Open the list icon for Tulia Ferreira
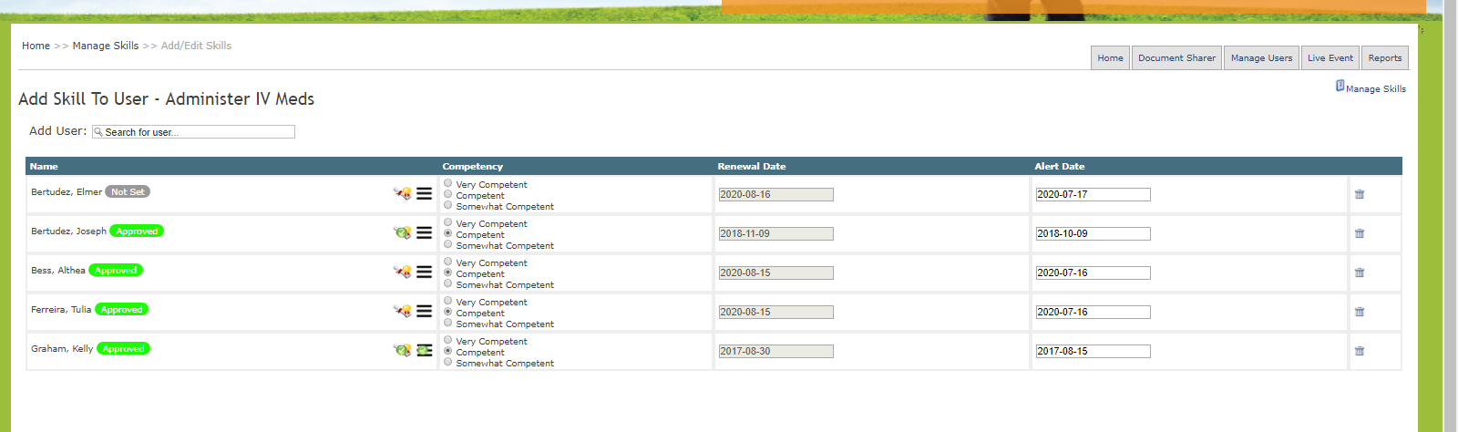1458x432 pixels. coord(425,311)
